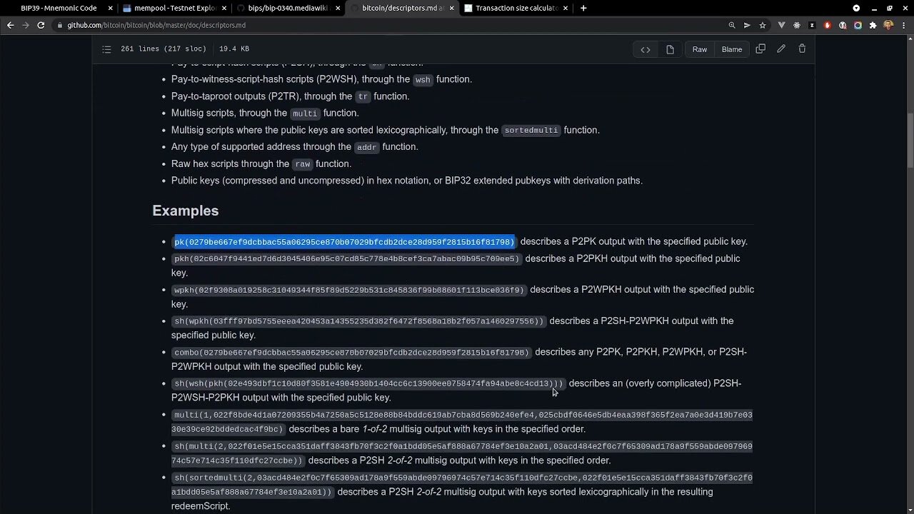914x514 pixels.
Task: Click the sh(sortedmulti(2,03acd484...)) code example
Action: [462, 485]
